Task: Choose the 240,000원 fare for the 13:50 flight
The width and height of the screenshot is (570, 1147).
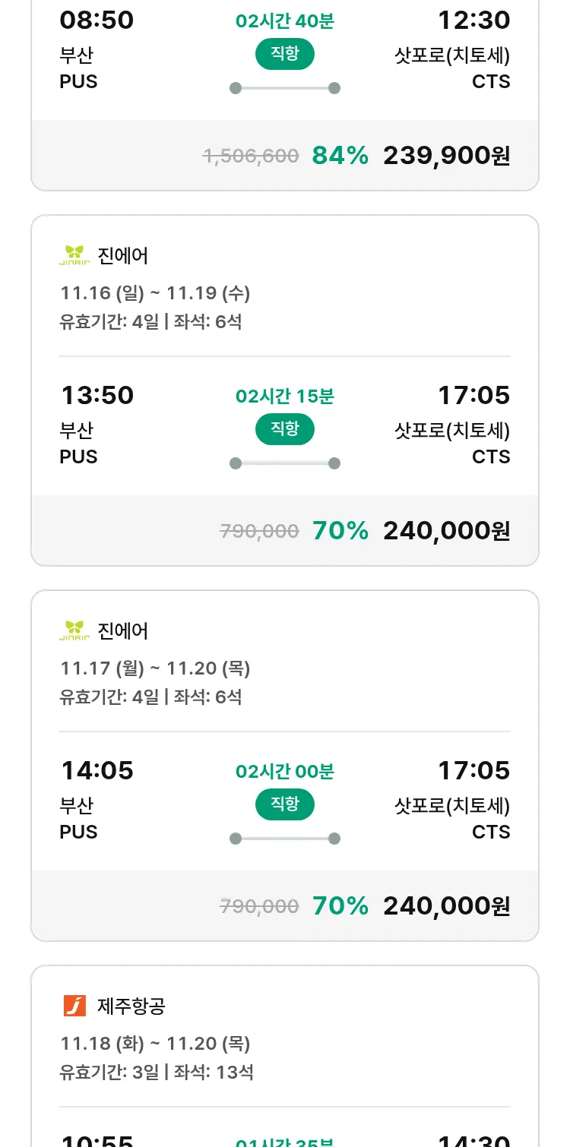Action: point(446,531)
